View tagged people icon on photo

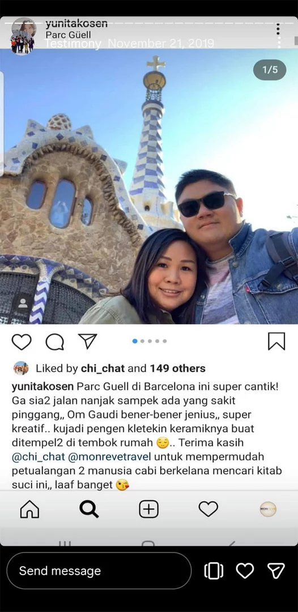23,303
